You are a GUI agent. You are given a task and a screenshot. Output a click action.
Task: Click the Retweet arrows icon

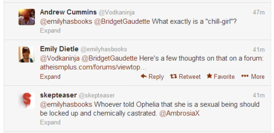173,76
